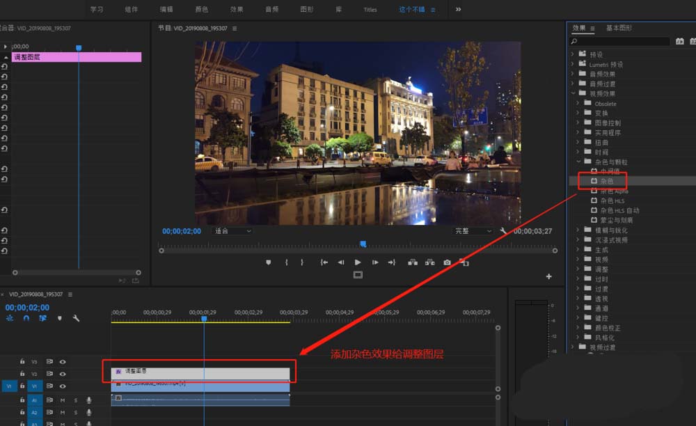Open the 颜色 workspace tab

[x=202, y=10]
